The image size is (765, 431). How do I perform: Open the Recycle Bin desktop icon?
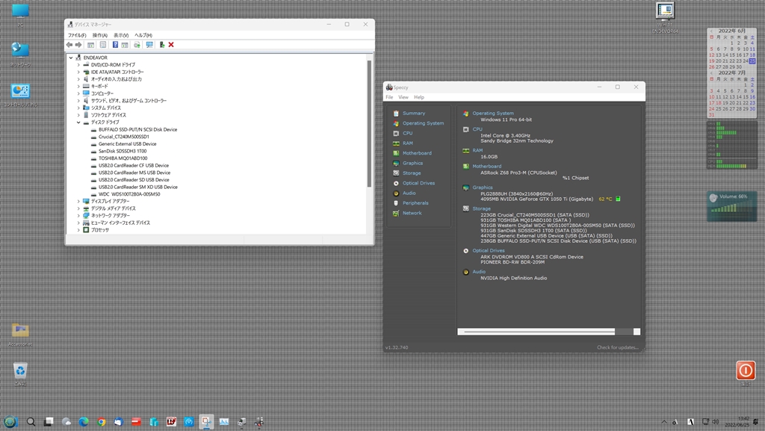click(20, 371)
